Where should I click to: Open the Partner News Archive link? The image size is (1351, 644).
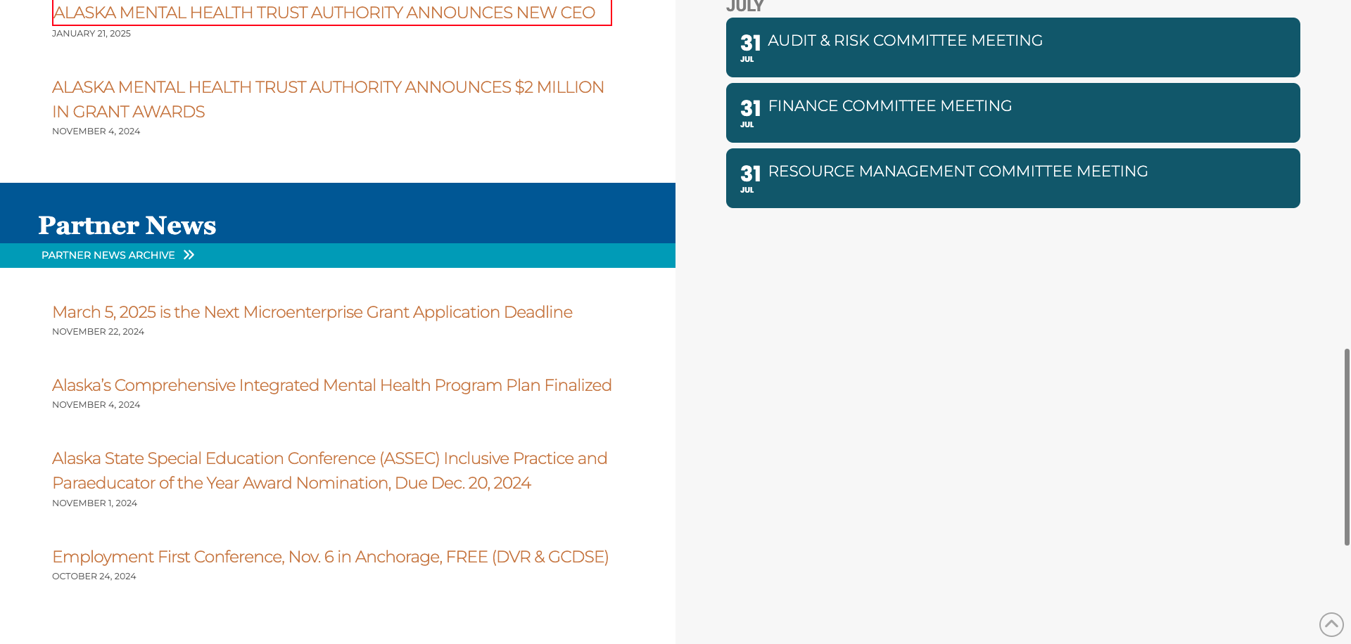click(x=108, y=255)
